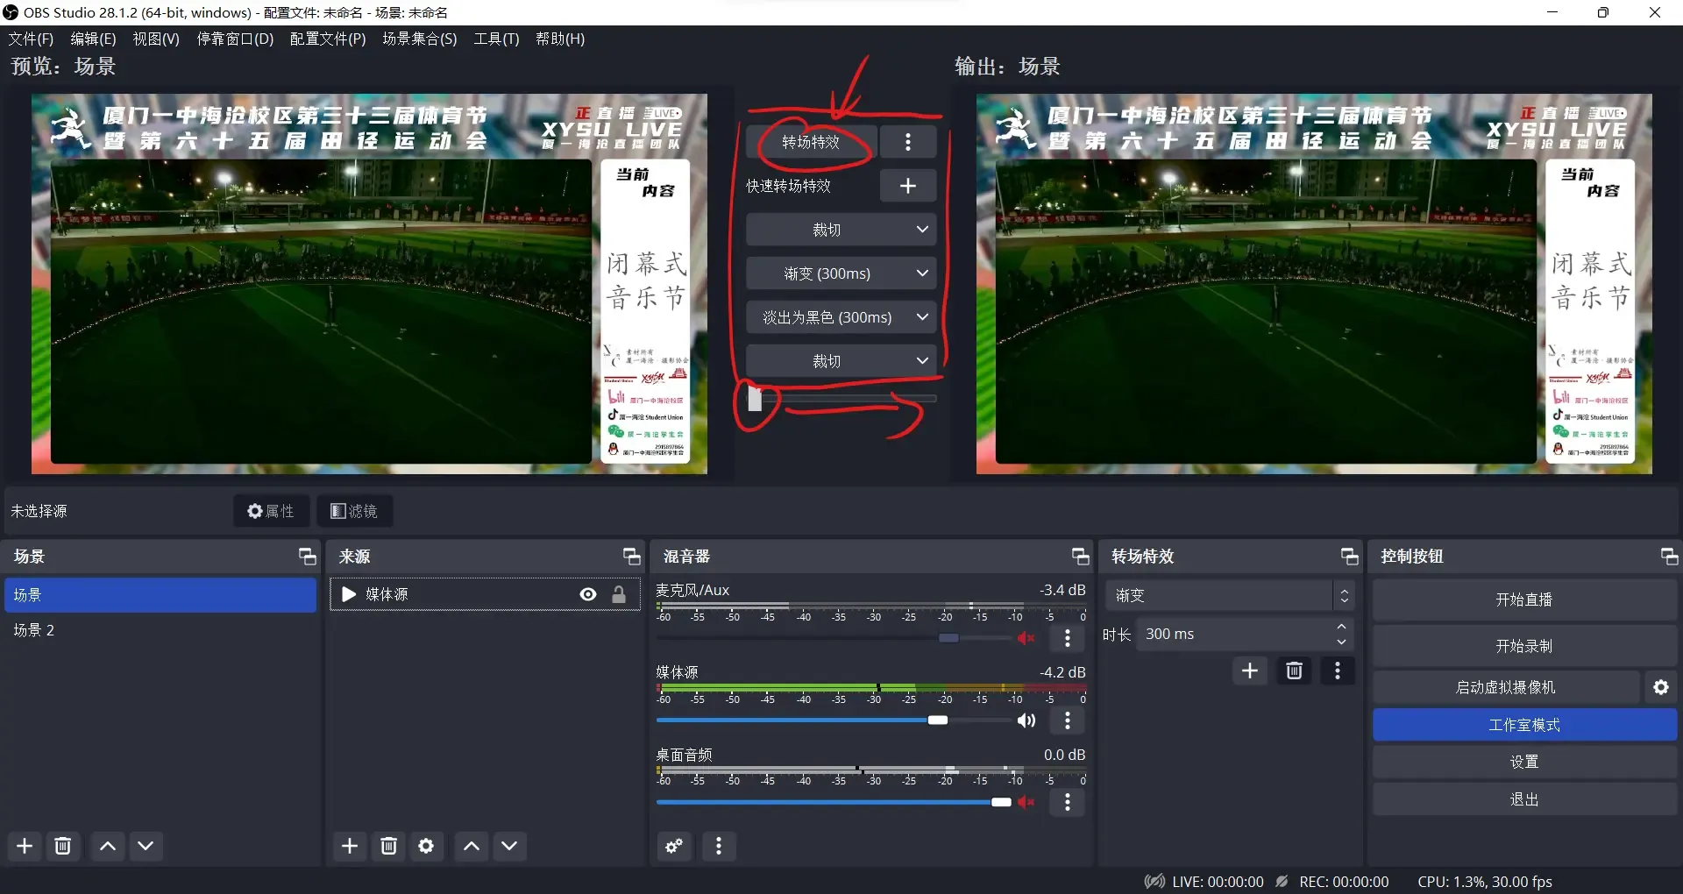Move the selected scene down
The image size is (1683, 894).
146,846
